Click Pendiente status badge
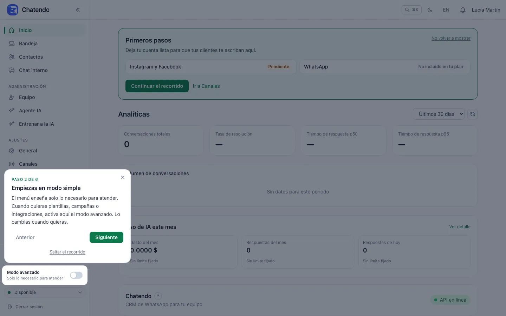 click(279, 67)
